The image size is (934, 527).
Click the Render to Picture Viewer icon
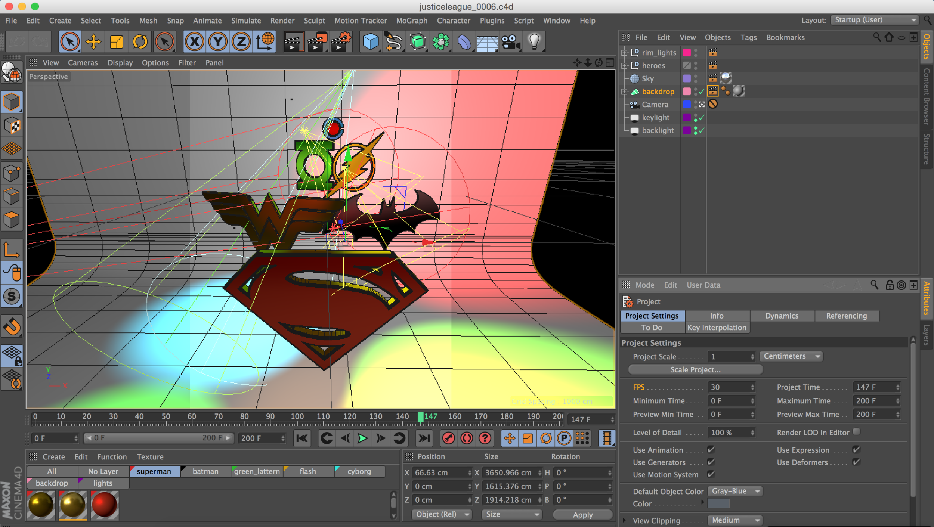[x=317, y=42]
